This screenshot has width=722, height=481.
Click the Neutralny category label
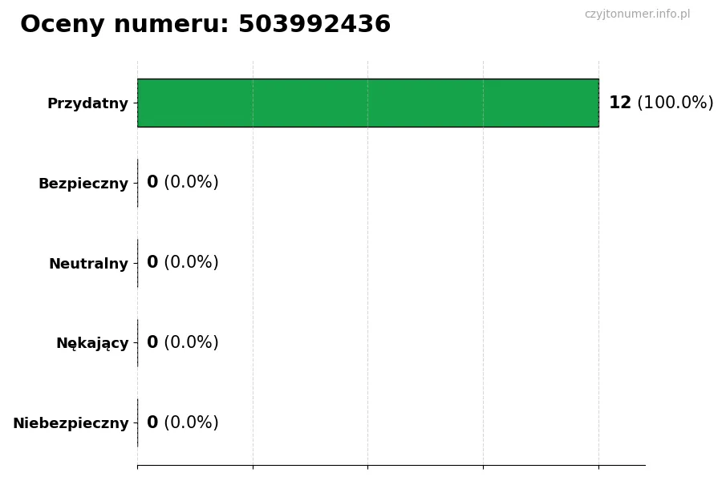click(x=88, y=264)
